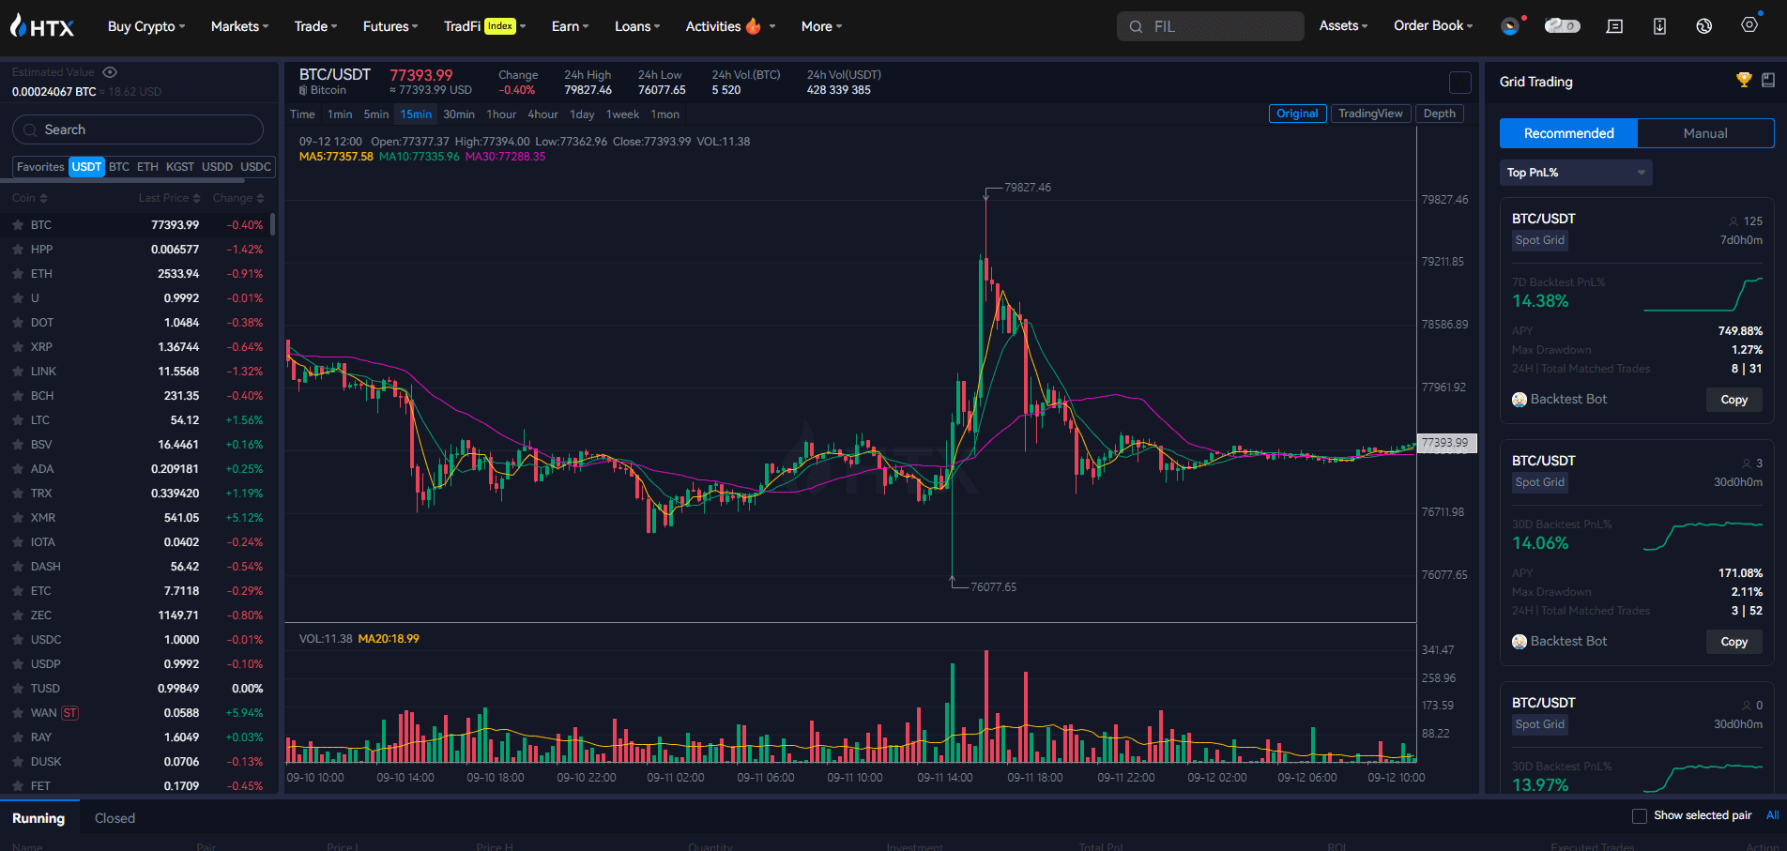Favorite the LTC coin star
The image size is (1787, 851).
(x=18, y=420)
